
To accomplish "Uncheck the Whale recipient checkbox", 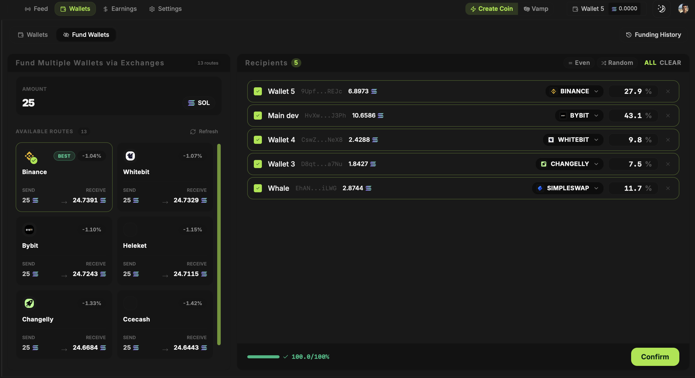I will coord(258,188).
